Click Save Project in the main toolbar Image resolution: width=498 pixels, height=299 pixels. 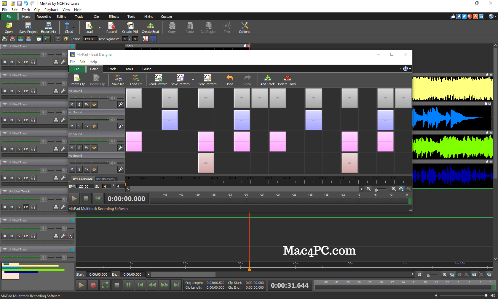pos(28,28)
